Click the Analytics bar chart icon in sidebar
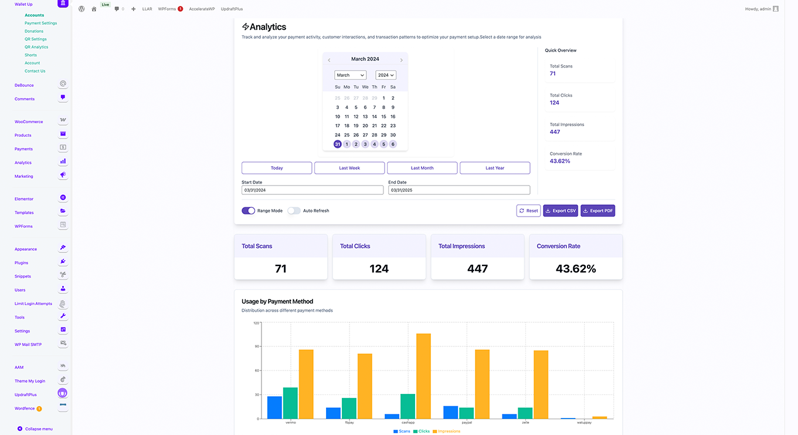Image resolution: width=798 pixels, height=435 pixels. point(63,161)
